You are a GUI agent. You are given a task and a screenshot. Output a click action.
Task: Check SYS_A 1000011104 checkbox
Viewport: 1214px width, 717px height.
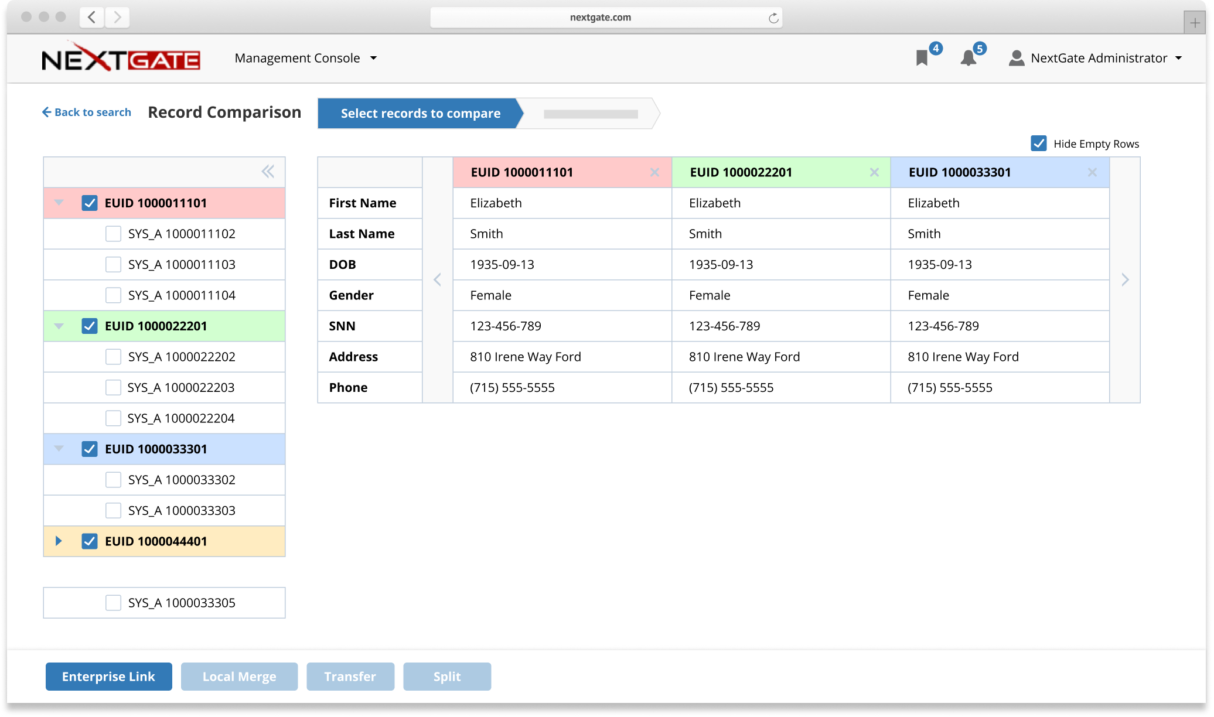click(113, 295)
